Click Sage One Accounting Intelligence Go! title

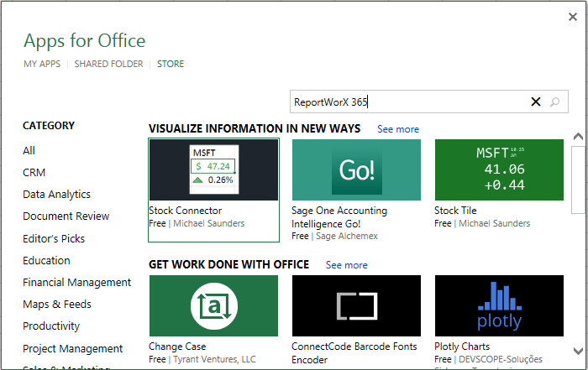pos(339,217)
